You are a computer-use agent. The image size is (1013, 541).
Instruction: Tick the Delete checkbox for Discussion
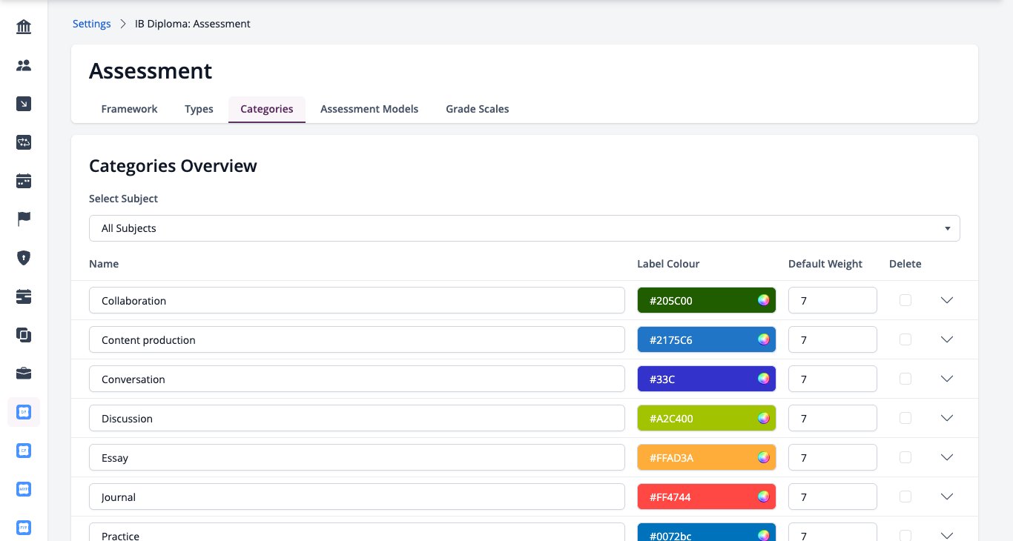905,418
